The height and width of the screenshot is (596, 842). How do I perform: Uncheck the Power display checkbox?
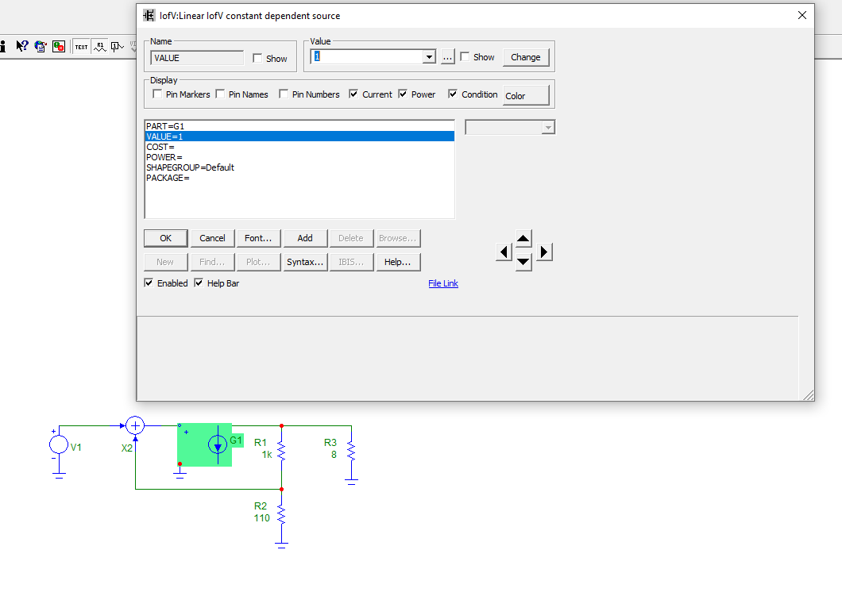click(403, 94)
